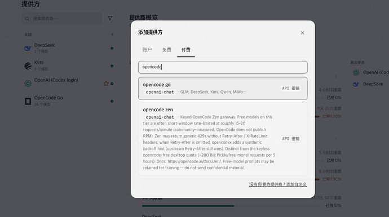Viewport: 389px width, 217px height.
Task: Click the 2 个模型 text under DeepSeek
Action: point(41,52)
